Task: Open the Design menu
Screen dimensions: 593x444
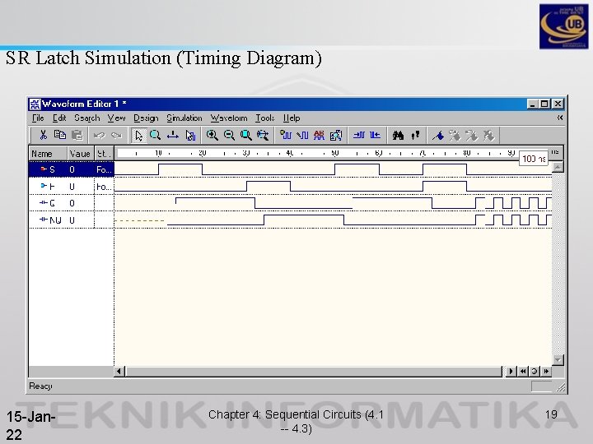Action: (x=146, y=118)
